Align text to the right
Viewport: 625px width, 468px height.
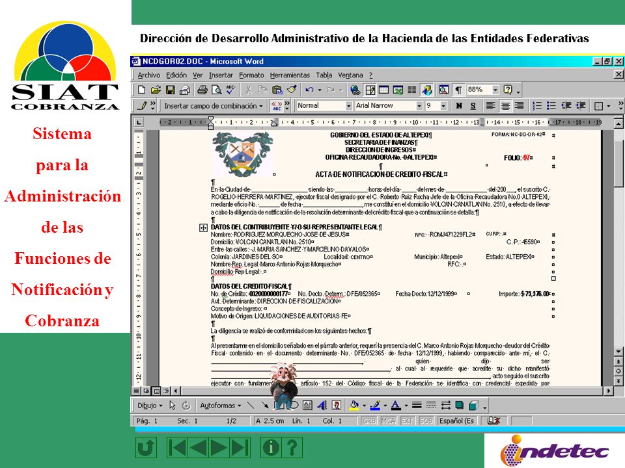(519, 106)
